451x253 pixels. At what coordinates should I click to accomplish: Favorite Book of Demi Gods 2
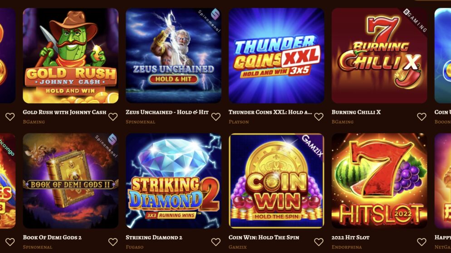(x=113, y=242)
